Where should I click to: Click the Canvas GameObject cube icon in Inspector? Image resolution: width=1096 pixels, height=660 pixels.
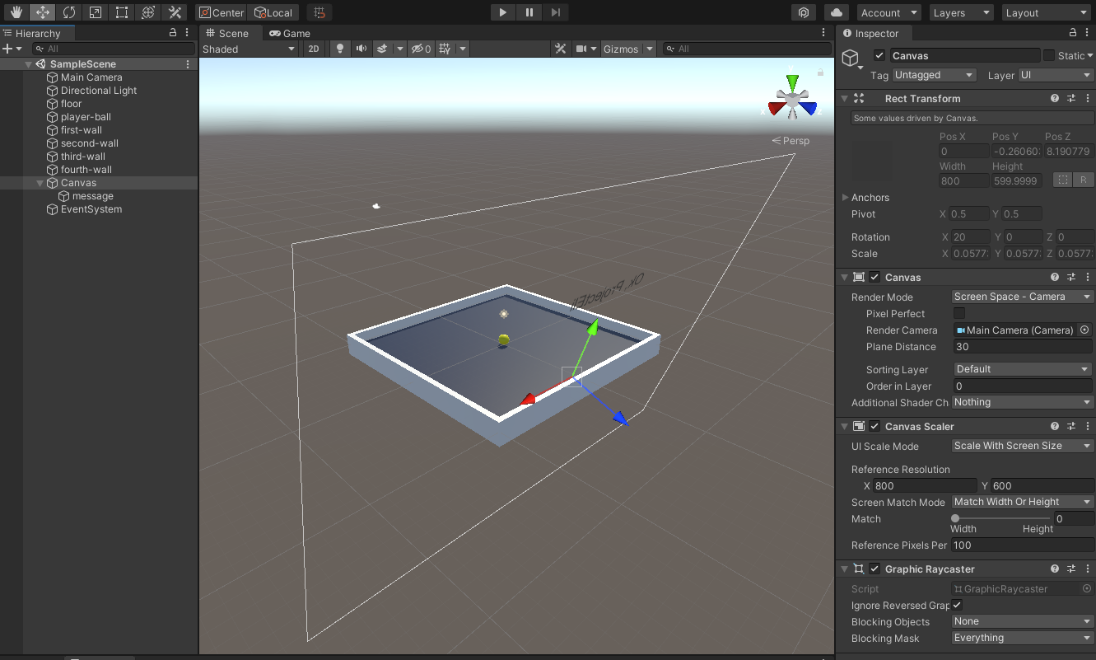[x=851, y=57]
